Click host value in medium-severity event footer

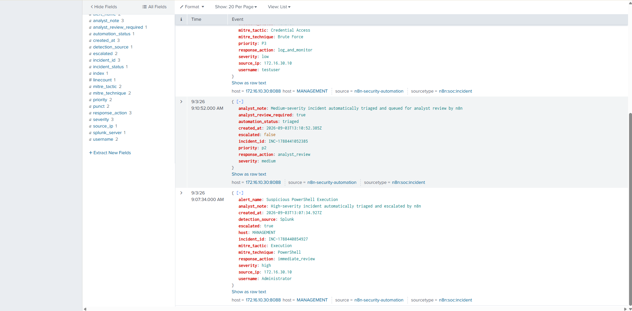tap(263, 183)
